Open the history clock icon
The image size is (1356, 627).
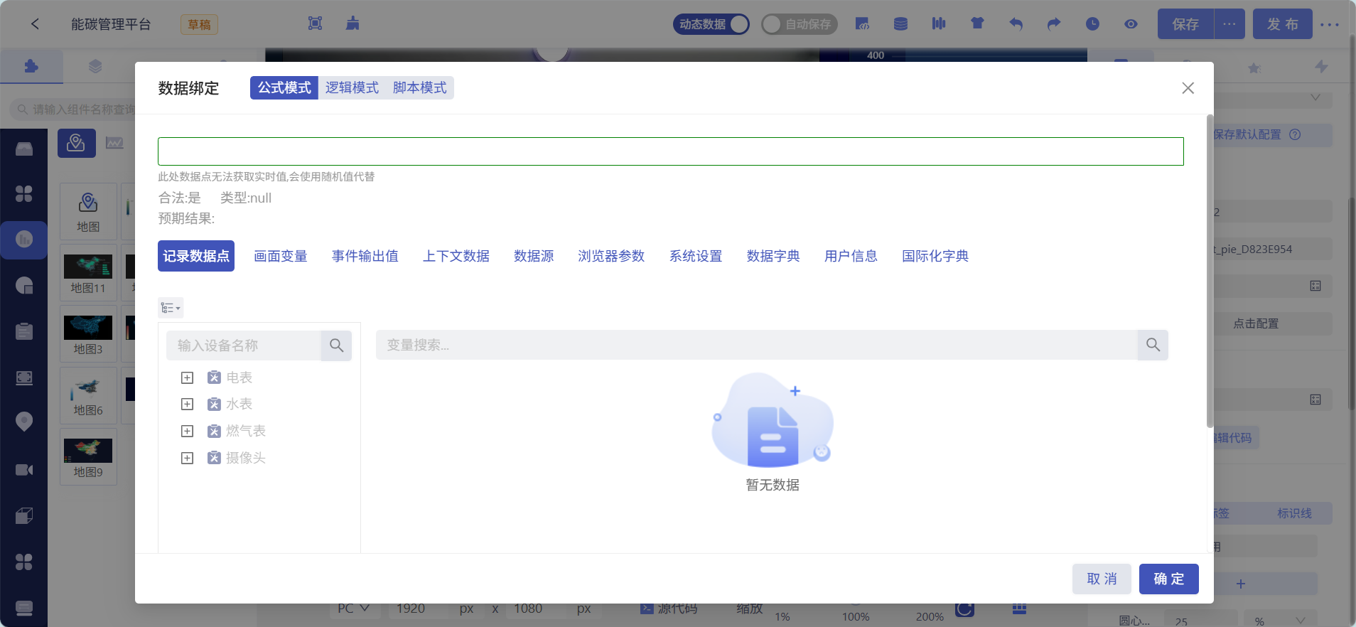coord(1092,24)
